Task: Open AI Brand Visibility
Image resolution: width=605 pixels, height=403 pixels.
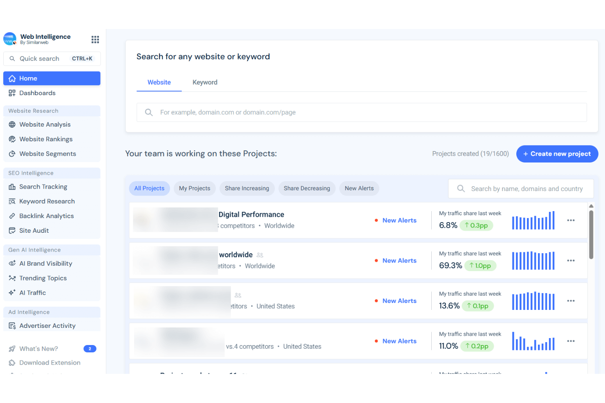Action: (45, 263)
